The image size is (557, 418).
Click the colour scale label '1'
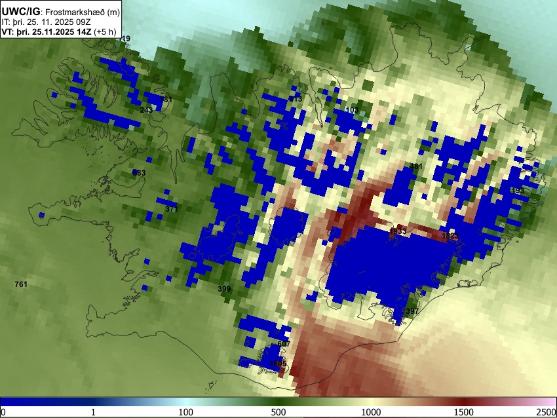pos(93,412)
